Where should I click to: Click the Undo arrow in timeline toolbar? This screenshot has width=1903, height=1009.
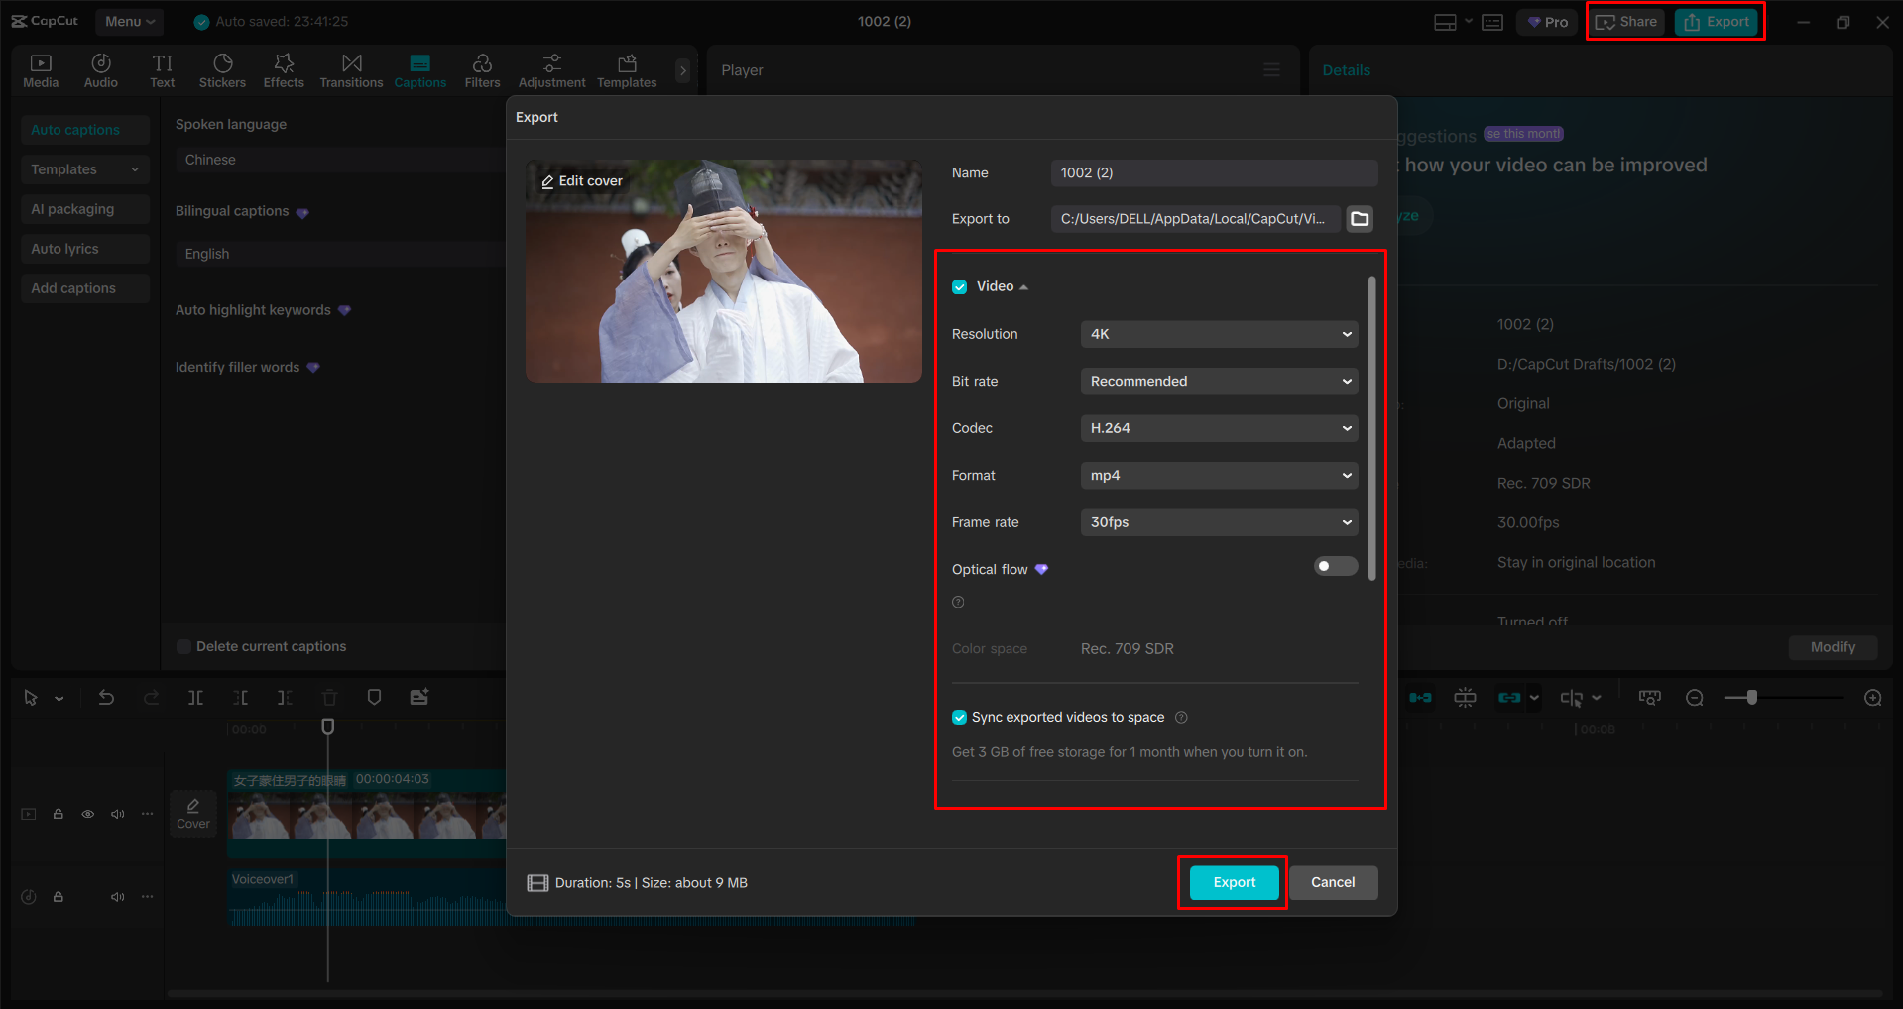coord(106,698)
